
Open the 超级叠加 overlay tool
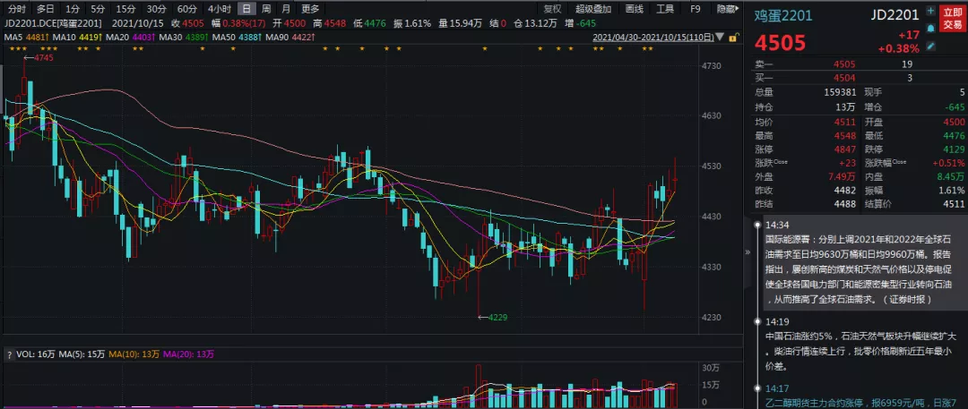coord(593,8)
